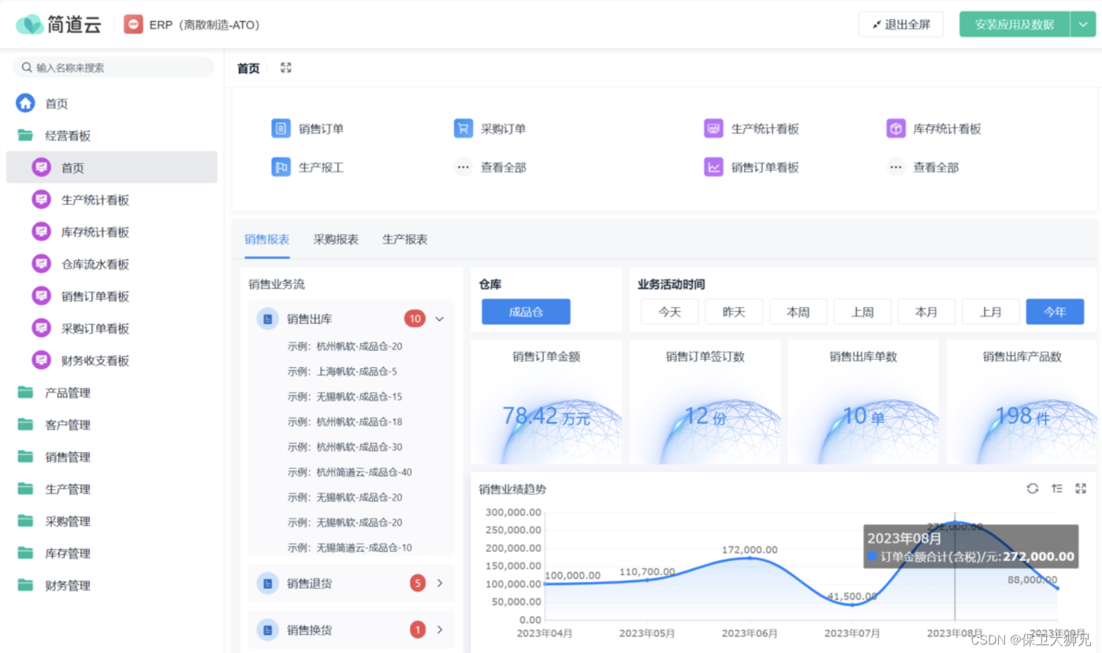The width and height of the screenshot is (1102, 653).
Task: Filter activity time by 昨天
Action: [733, 312]
